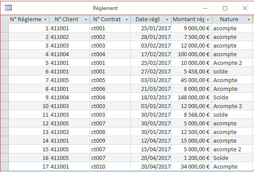The width and height of the screenshot is (254, 172).
Task: Click client cell 411002 in record 13
Action: pos(70,132)
